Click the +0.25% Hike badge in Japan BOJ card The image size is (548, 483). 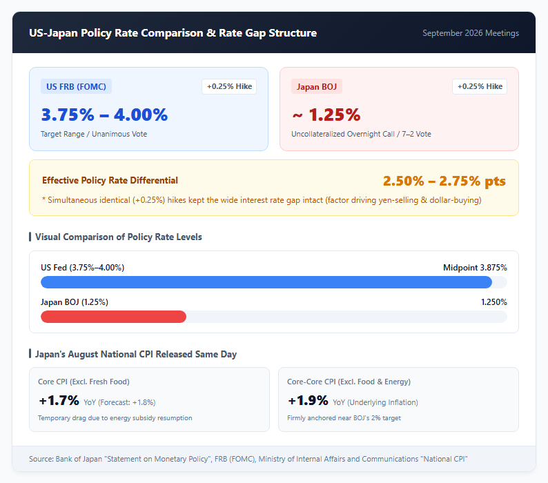pyautogui.click(x=480, y=86)
